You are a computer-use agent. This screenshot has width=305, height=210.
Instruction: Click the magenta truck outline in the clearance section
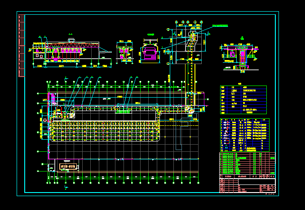coord(150,53)
